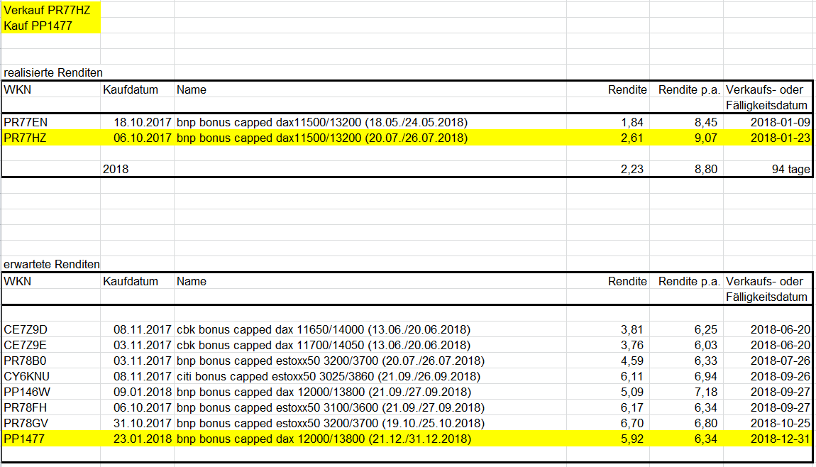Select the 2018 summary cell
Image resolution: width=816 pixels, height=467 pixels.
138,169
